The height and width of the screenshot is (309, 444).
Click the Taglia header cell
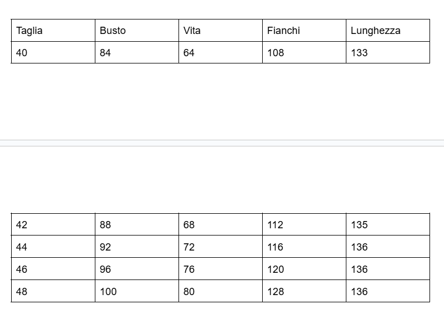click(53, 31)
